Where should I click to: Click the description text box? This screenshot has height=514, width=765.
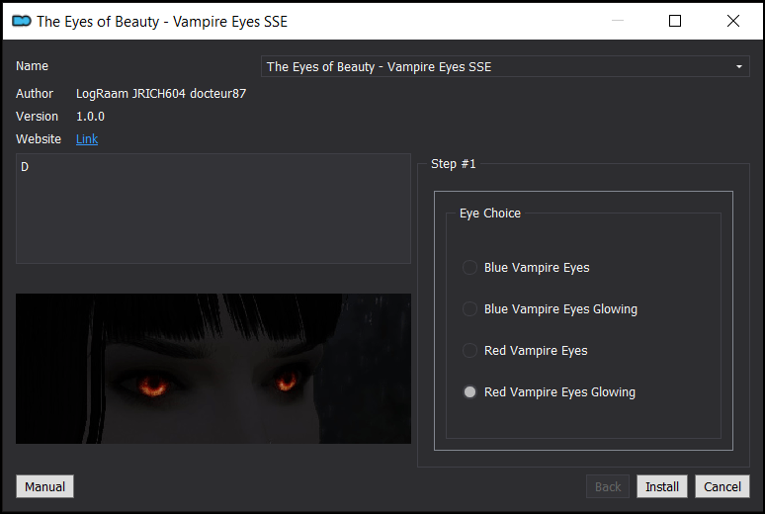[x=213, y=209]
